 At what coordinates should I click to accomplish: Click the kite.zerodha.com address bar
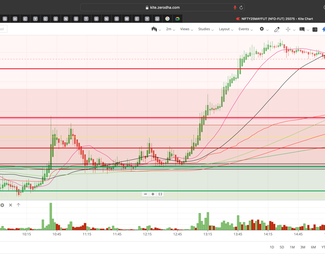point(162,8)
